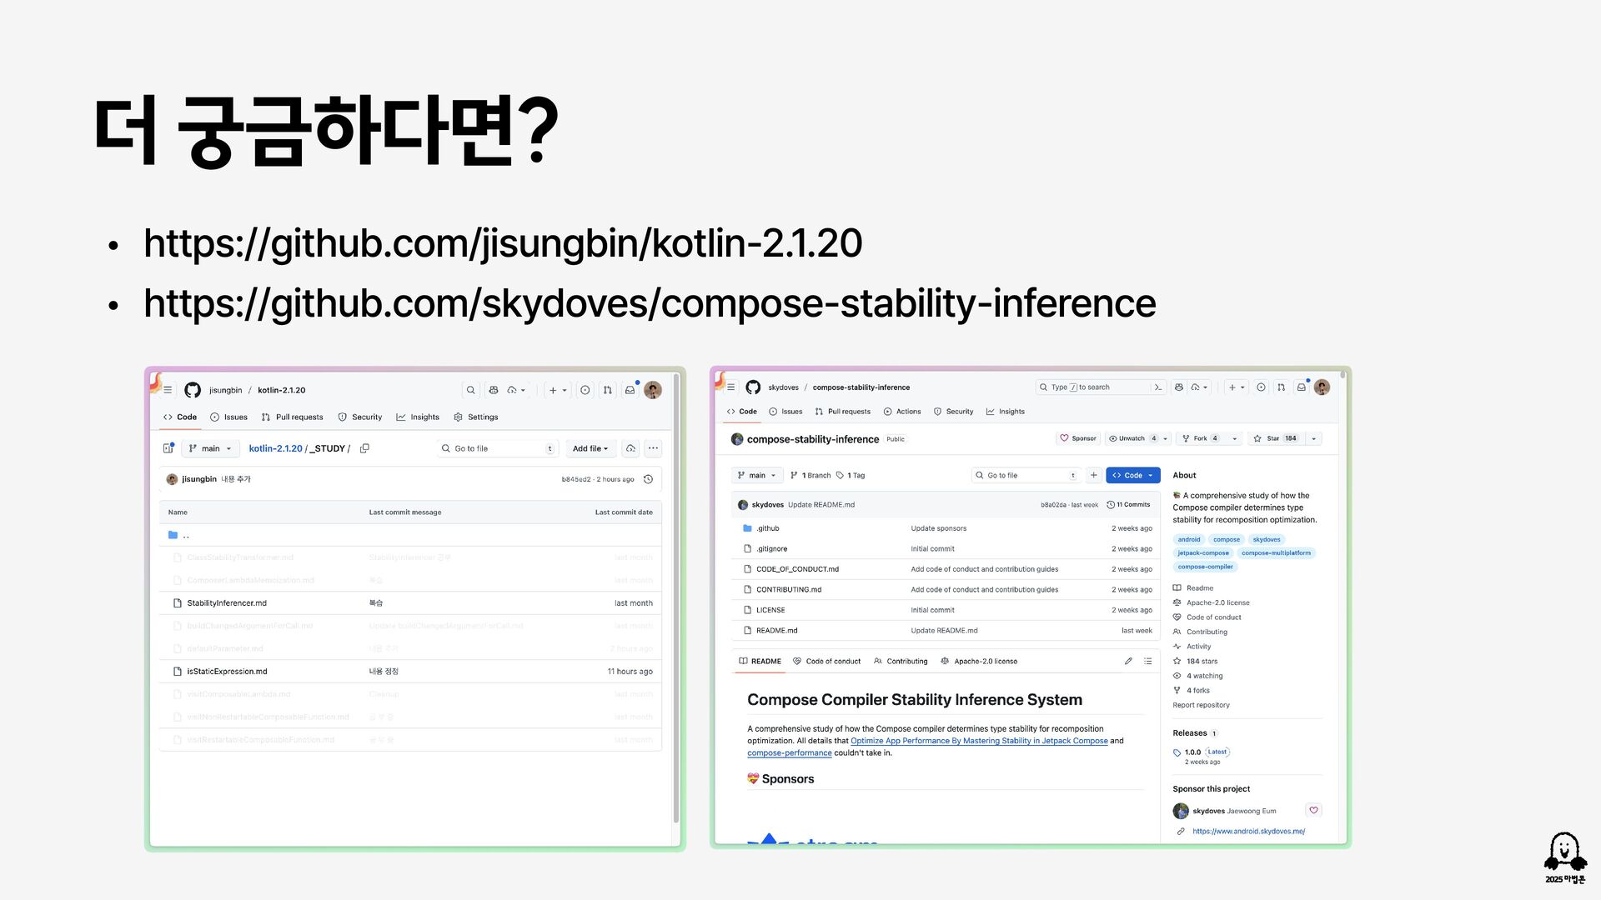Open Copilot icon in skydoves page header
The width and height of the screenshot is (1601, 900).
point(1178,387)
